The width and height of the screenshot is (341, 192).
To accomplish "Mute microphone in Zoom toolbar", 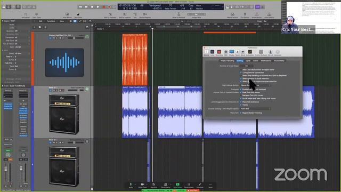I will pos(131,186).
